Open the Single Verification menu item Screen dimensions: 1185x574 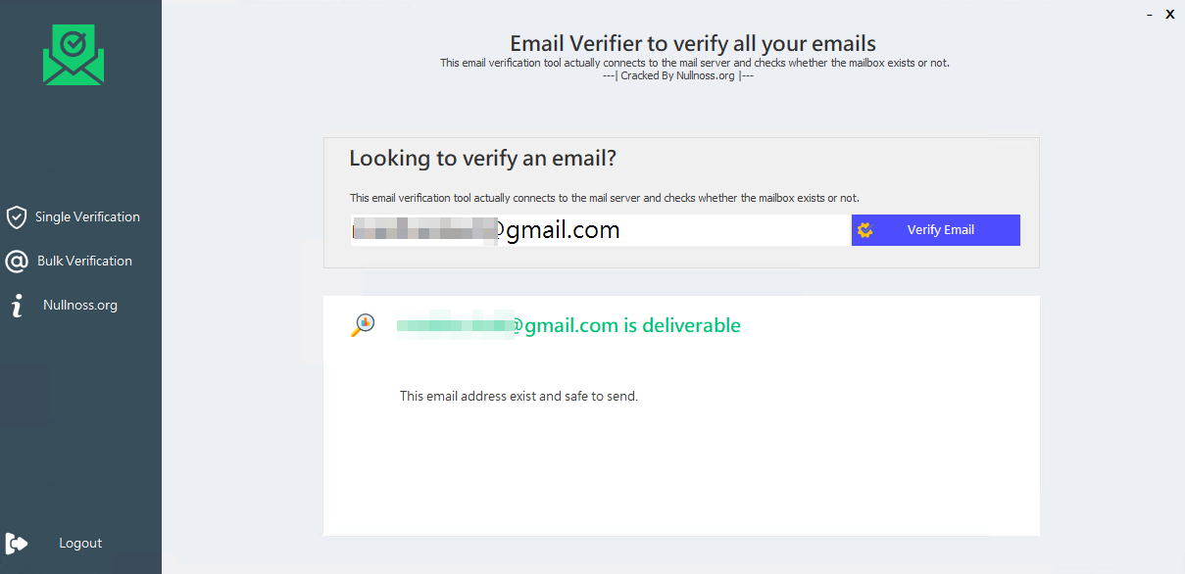87,217
